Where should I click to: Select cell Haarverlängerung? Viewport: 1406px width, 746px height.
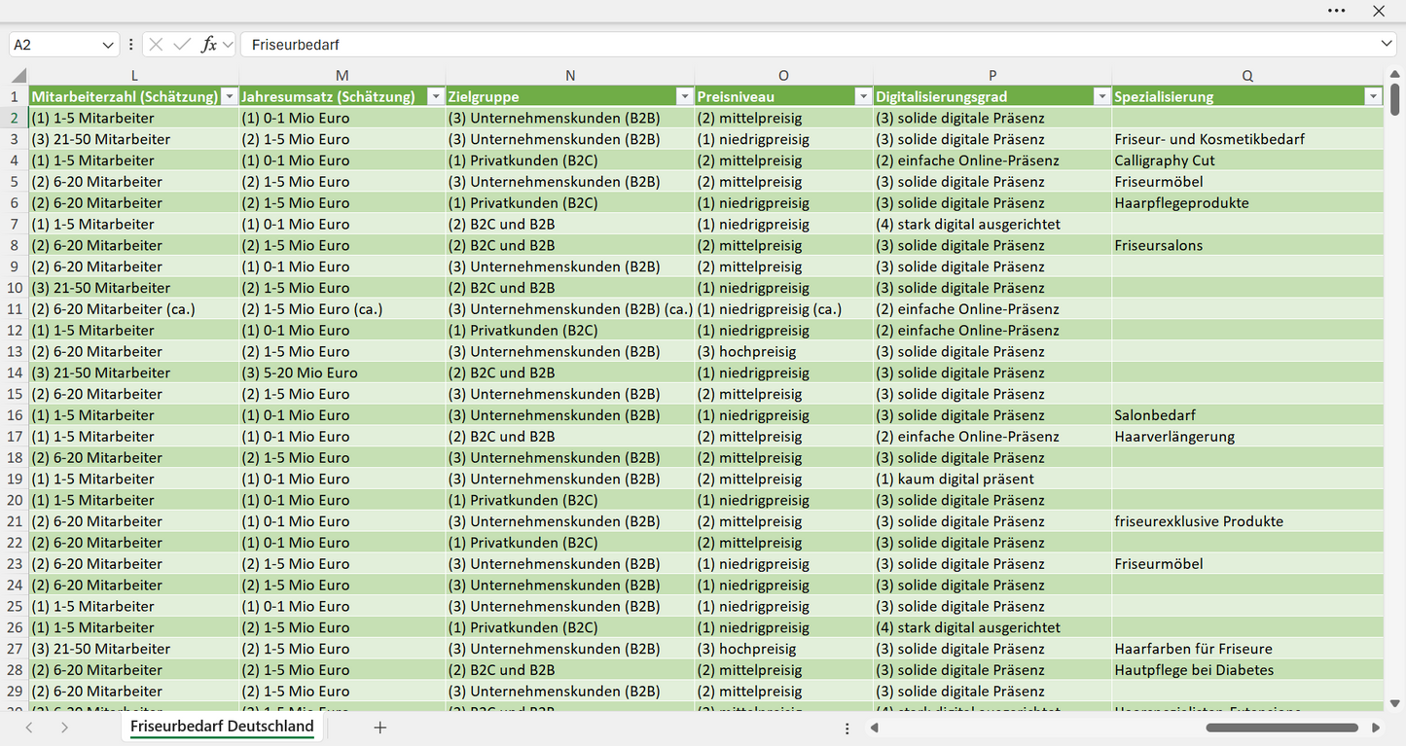coord(1247,437)
